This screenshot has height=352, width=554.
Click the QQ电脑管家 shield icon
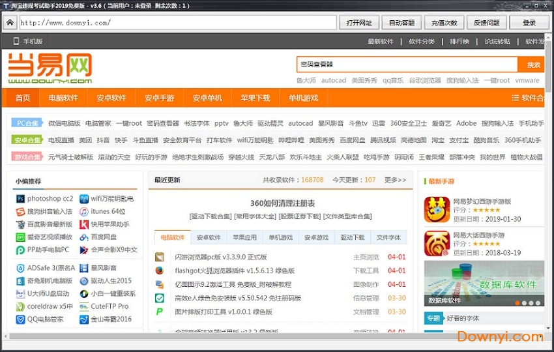(x=20, y=319)
